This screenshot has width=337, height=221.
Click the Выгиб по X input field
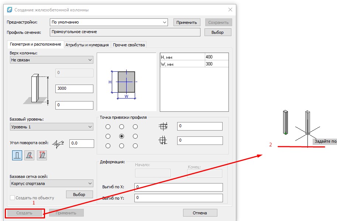(x=179, y=187)
